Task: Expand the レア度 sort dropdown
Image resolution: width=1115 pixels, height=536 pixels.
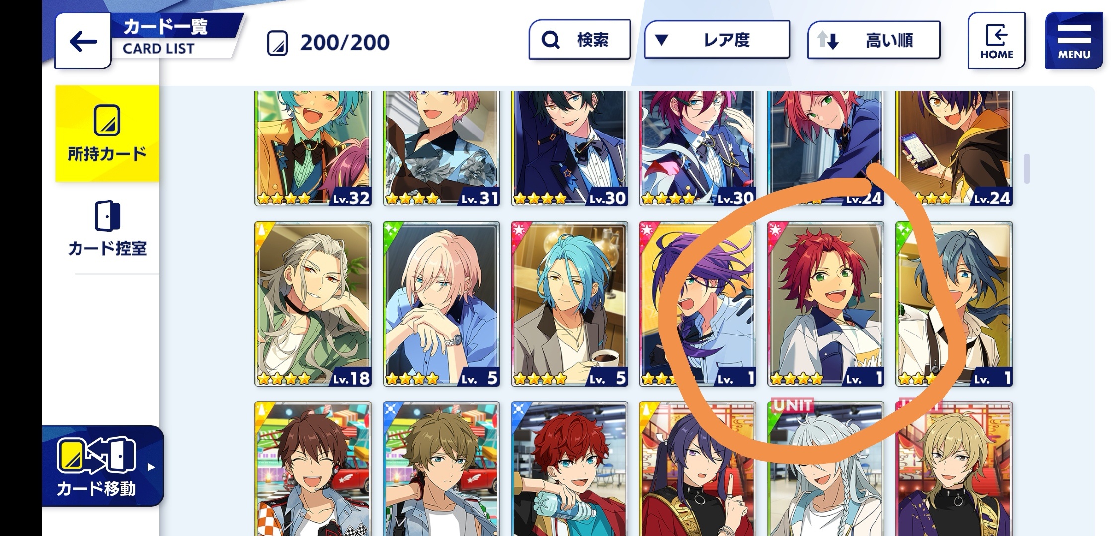Action: [717, 40]
